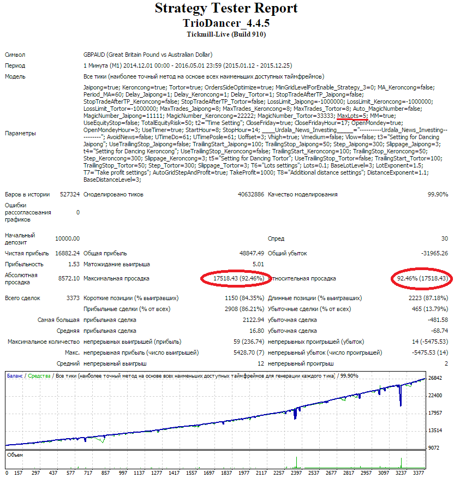Click maximal drawdown value 17518.43 (92.46%)
This screenshot has height=478, width=460.
[x=238, y=279]
